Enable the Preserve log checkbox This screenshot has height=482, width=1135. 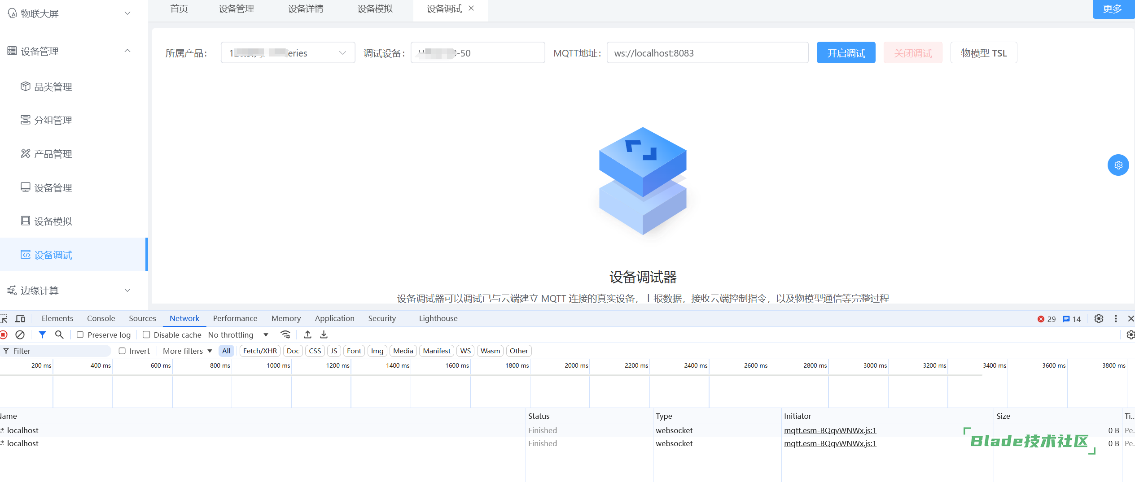(80, 334)
